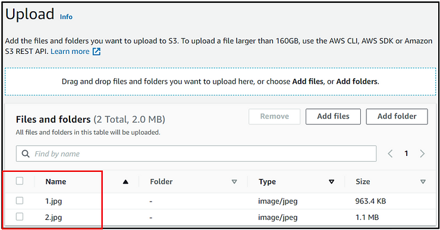
Task: Open the external link icon beside Learn more
Action: pyautogui.click(x=96, y=52)
